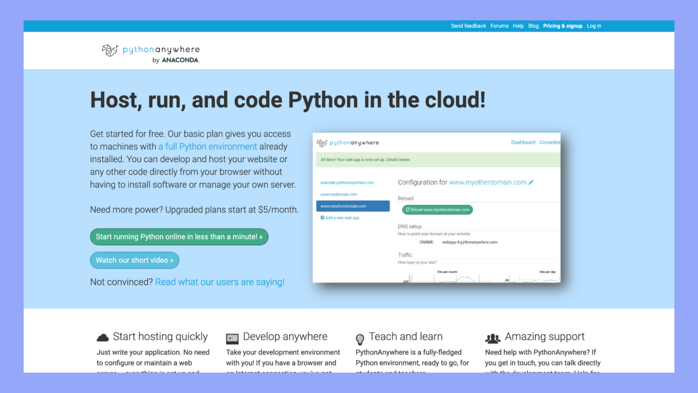
Task: Click the people icon beside Amazing support
Action: click(x=493, y=338)
